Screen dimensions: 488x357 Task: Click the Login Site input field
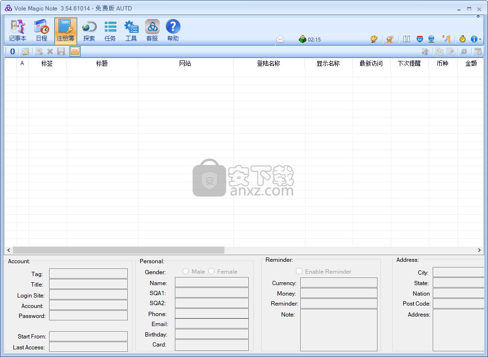coord(88,295)
